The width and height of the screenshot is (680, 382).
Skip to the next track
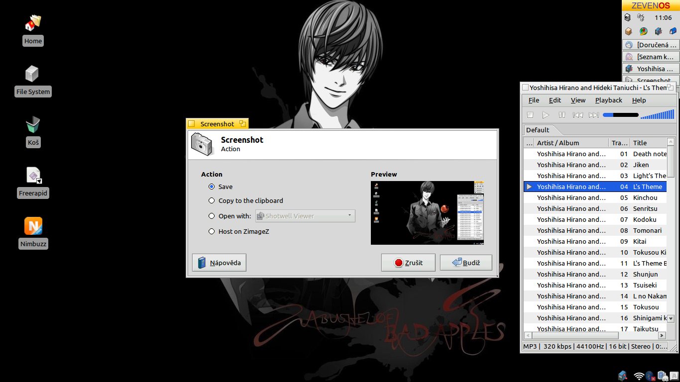[x=593, y=115]
